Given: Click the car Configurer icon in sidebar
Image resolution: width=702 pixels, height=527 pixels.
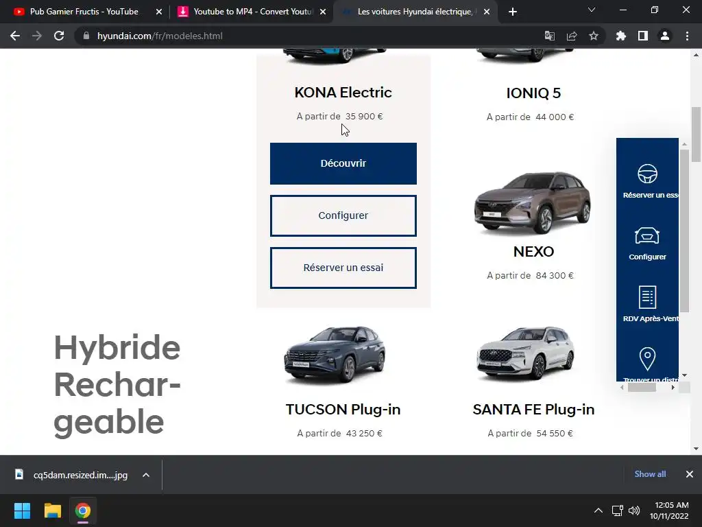Looking at the screenshot, I should pyautogui.click(x=647, y=236).
